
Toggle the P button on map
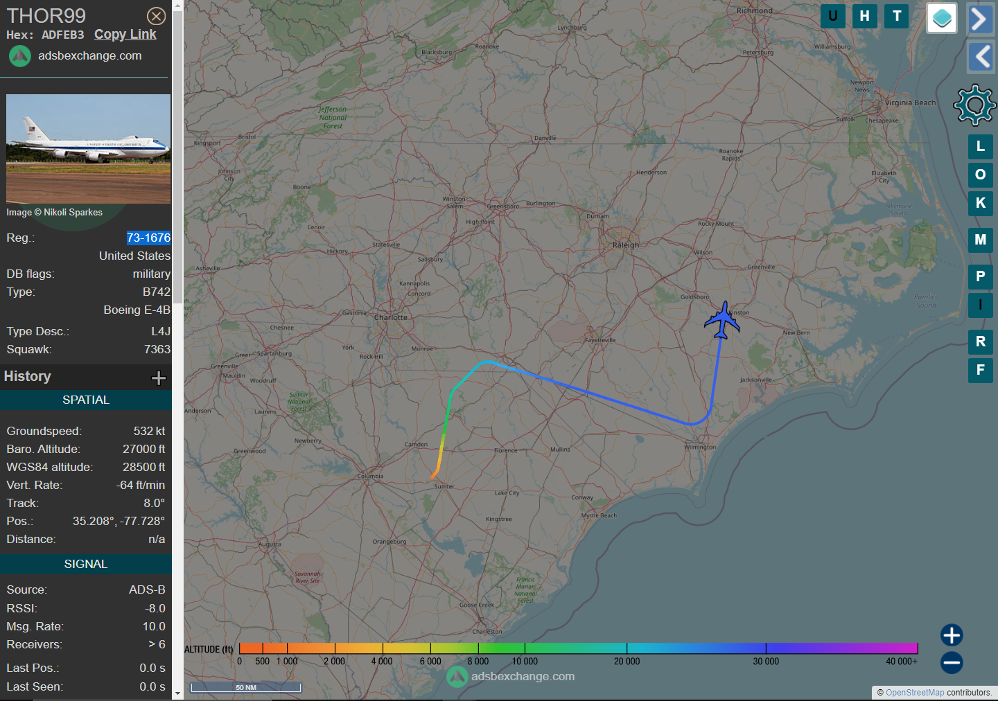[x=981, y=276]
